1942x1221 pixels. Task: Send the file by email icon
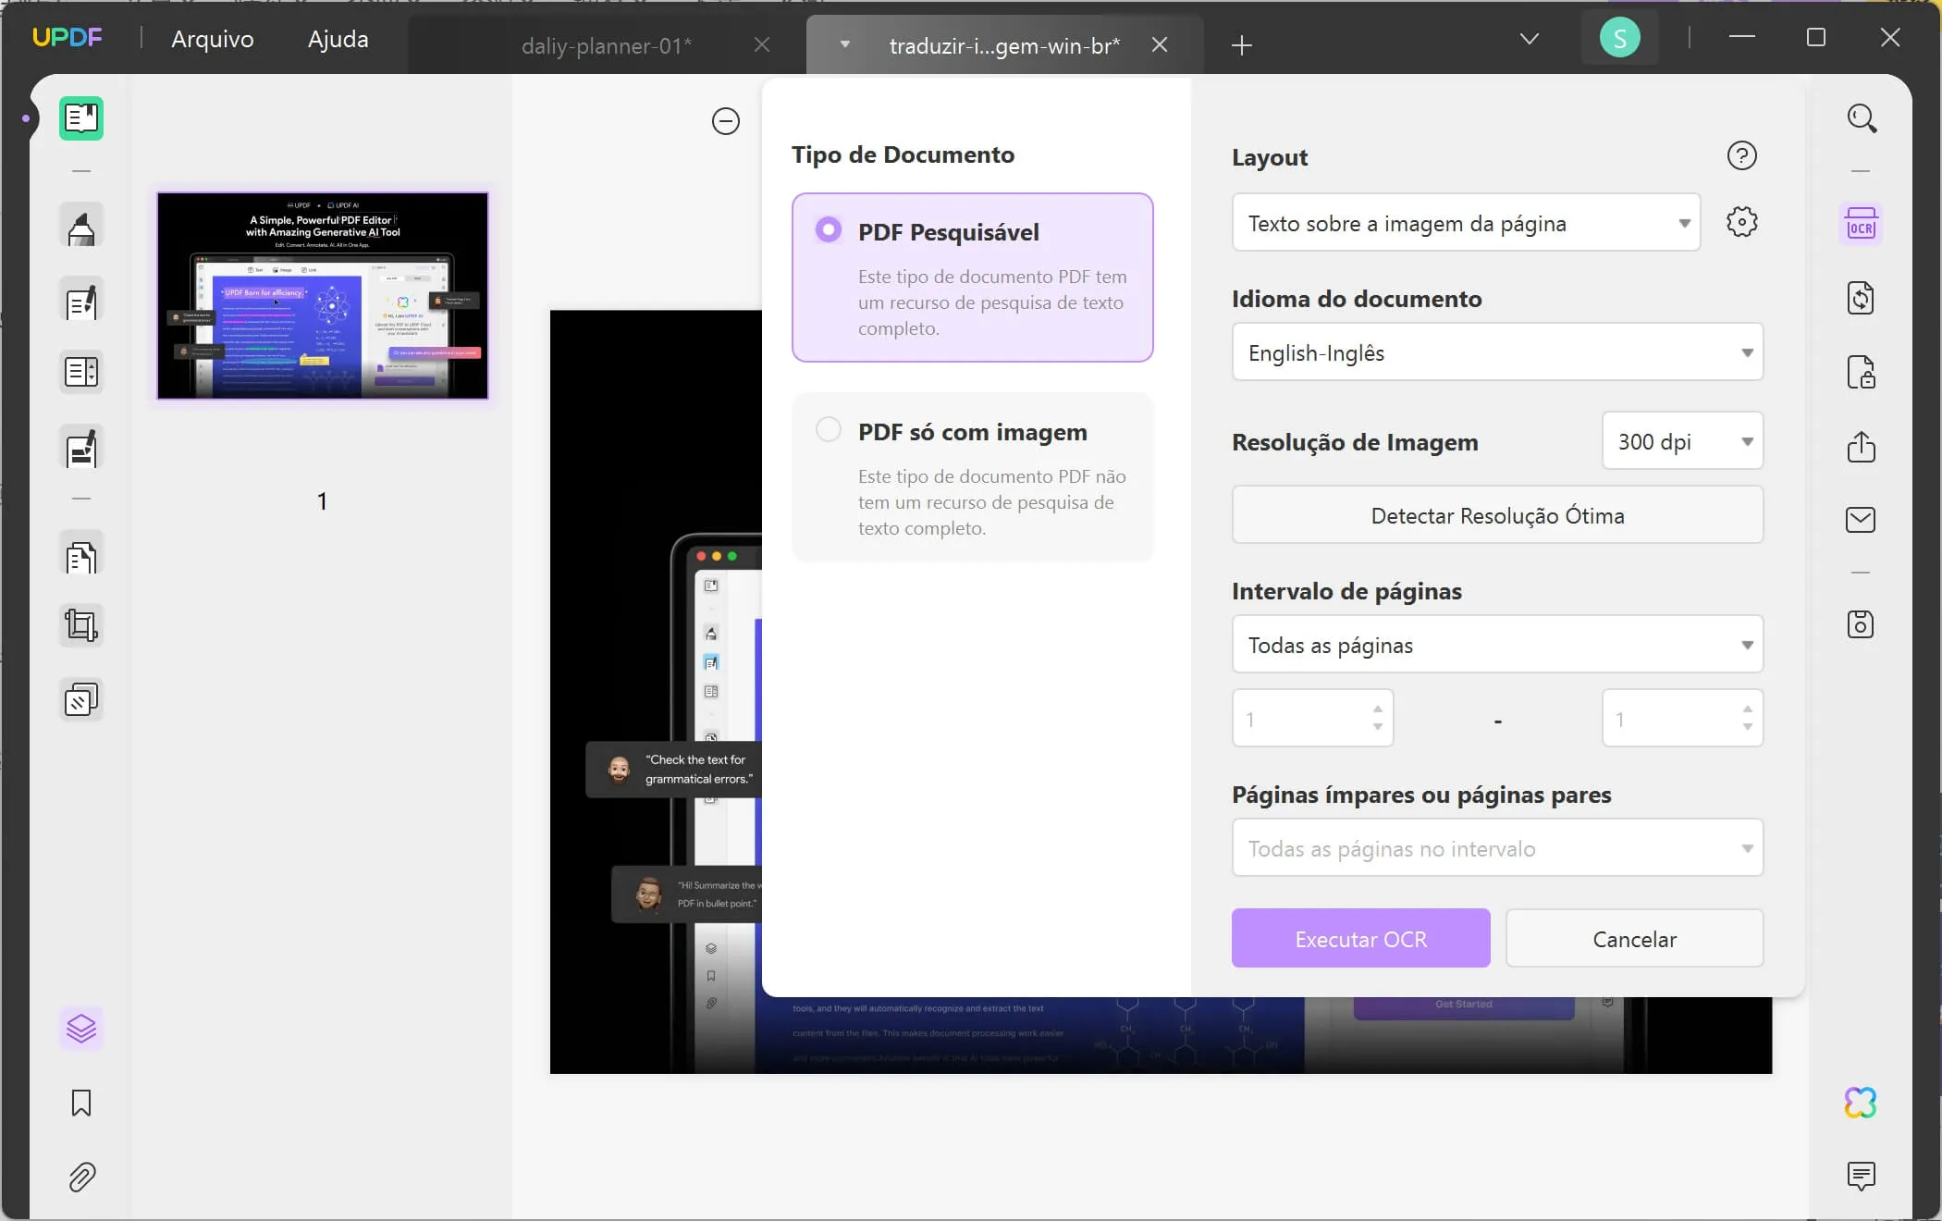pos(1861,520)
